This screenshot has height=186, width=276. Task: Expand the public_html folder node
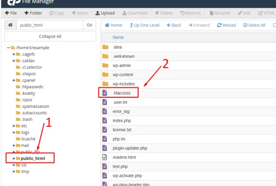pos(14,158)
